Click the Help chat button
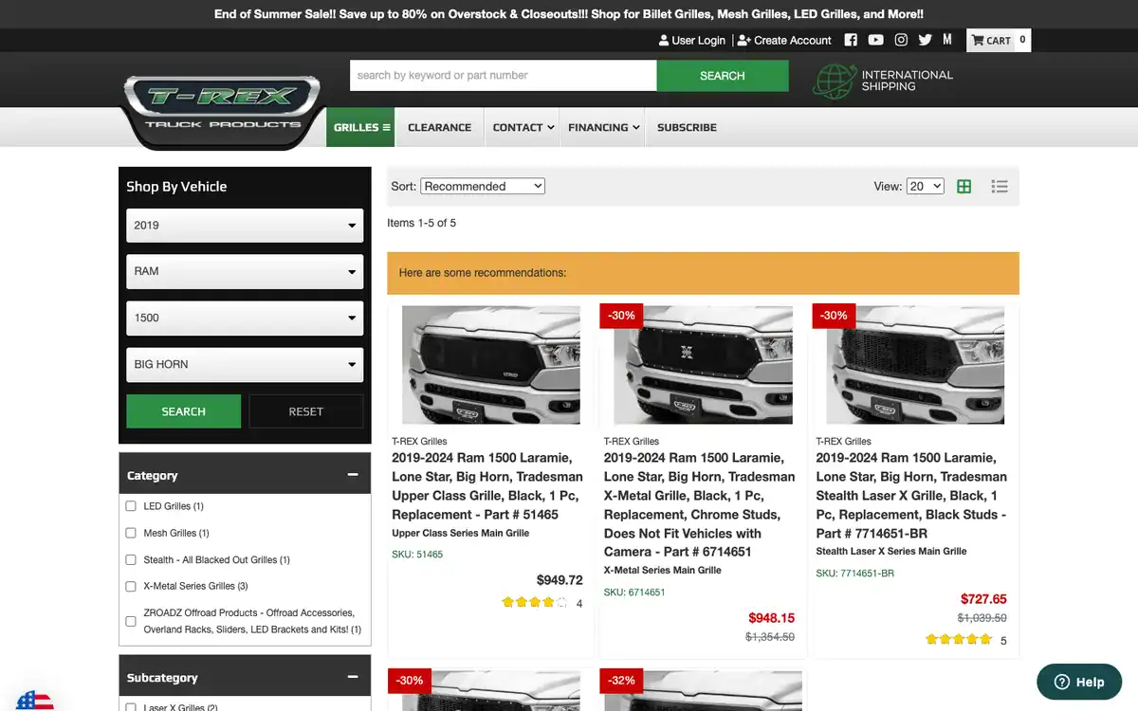The height and width of the screenshot is (711, 1138). [x=1079, y=682]
